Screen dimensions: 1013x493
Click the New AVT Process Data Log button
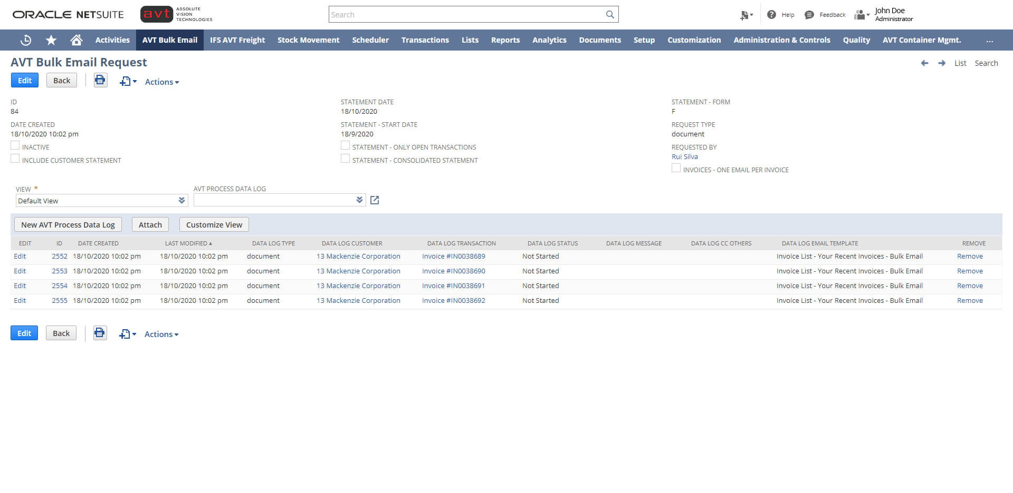pyautogui.click(x=68, y=224)
